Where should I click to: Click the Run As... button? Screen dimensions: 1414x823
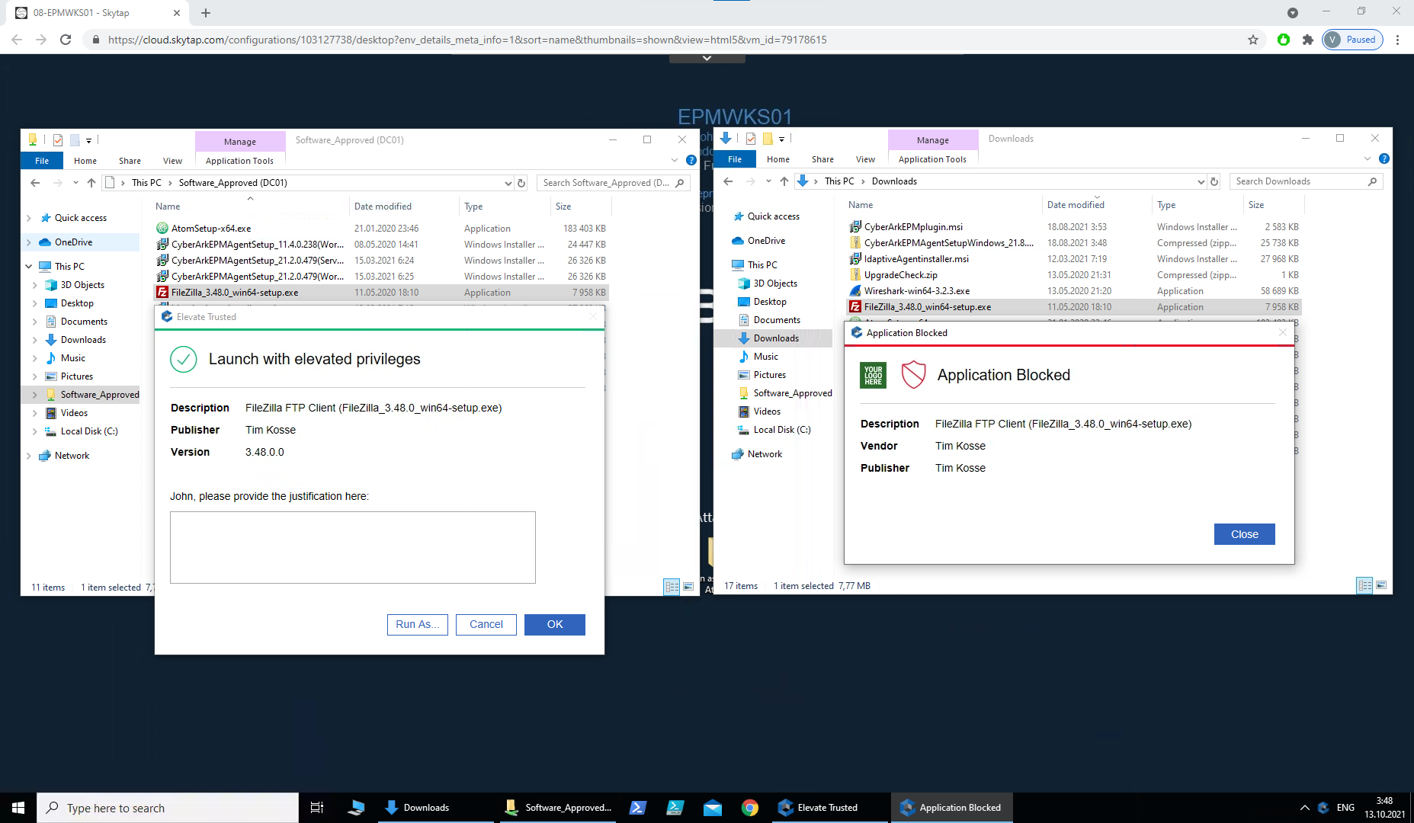(x=418, y=624)
